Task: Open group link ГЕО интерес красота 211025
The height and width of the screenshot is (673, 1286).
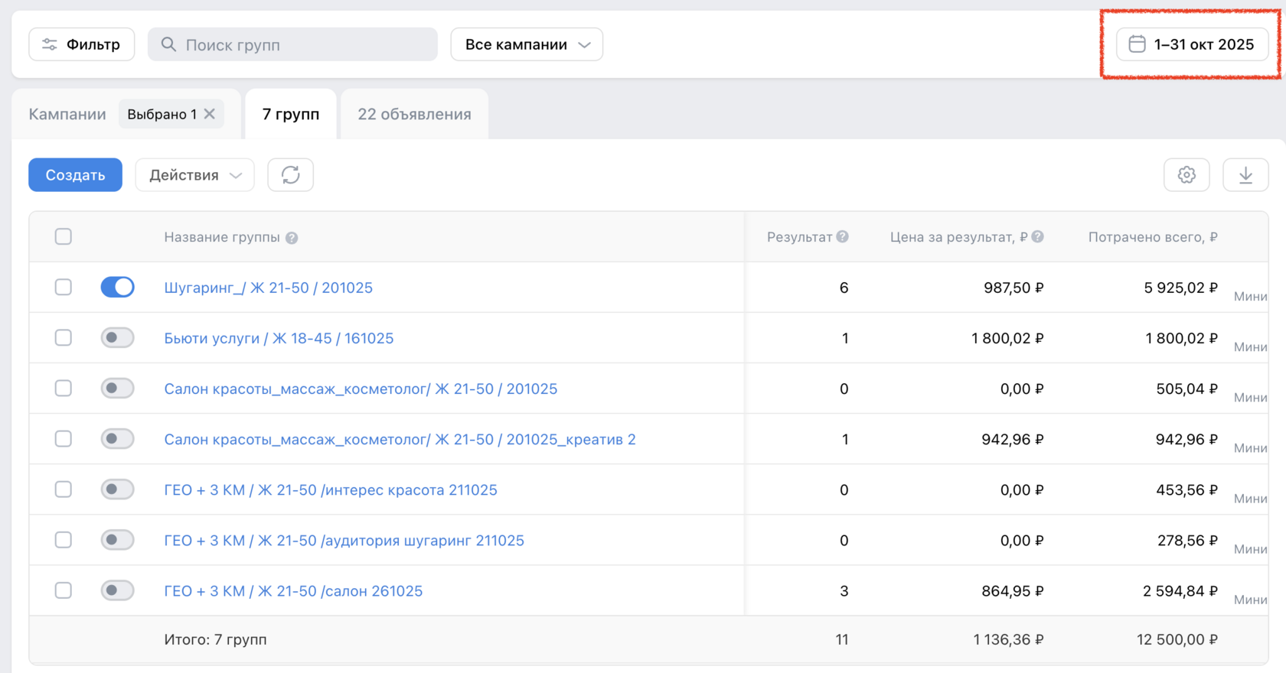Action: coord(331,489)
